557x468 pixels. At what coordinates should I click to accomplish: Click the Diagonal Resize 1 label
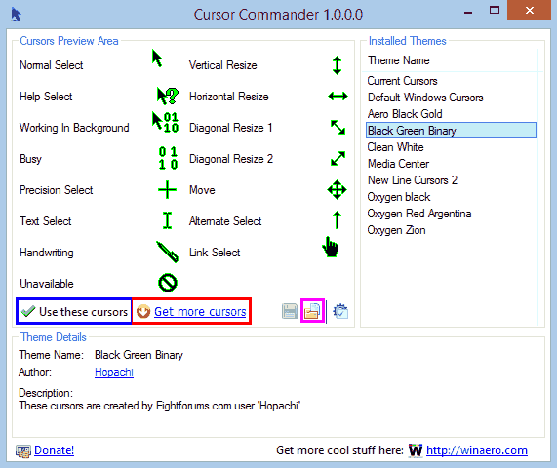231,128
